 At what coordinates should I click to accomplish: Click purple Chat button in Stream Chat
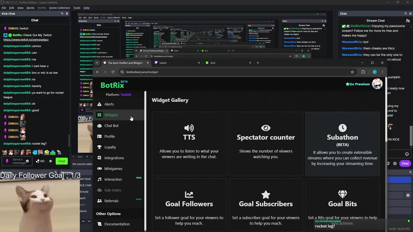click(x=405, y=164)
